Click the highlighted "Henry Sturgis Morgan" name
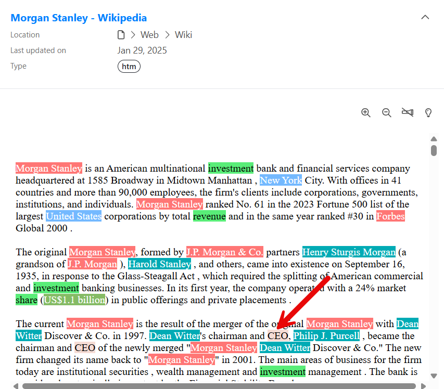 349,252
